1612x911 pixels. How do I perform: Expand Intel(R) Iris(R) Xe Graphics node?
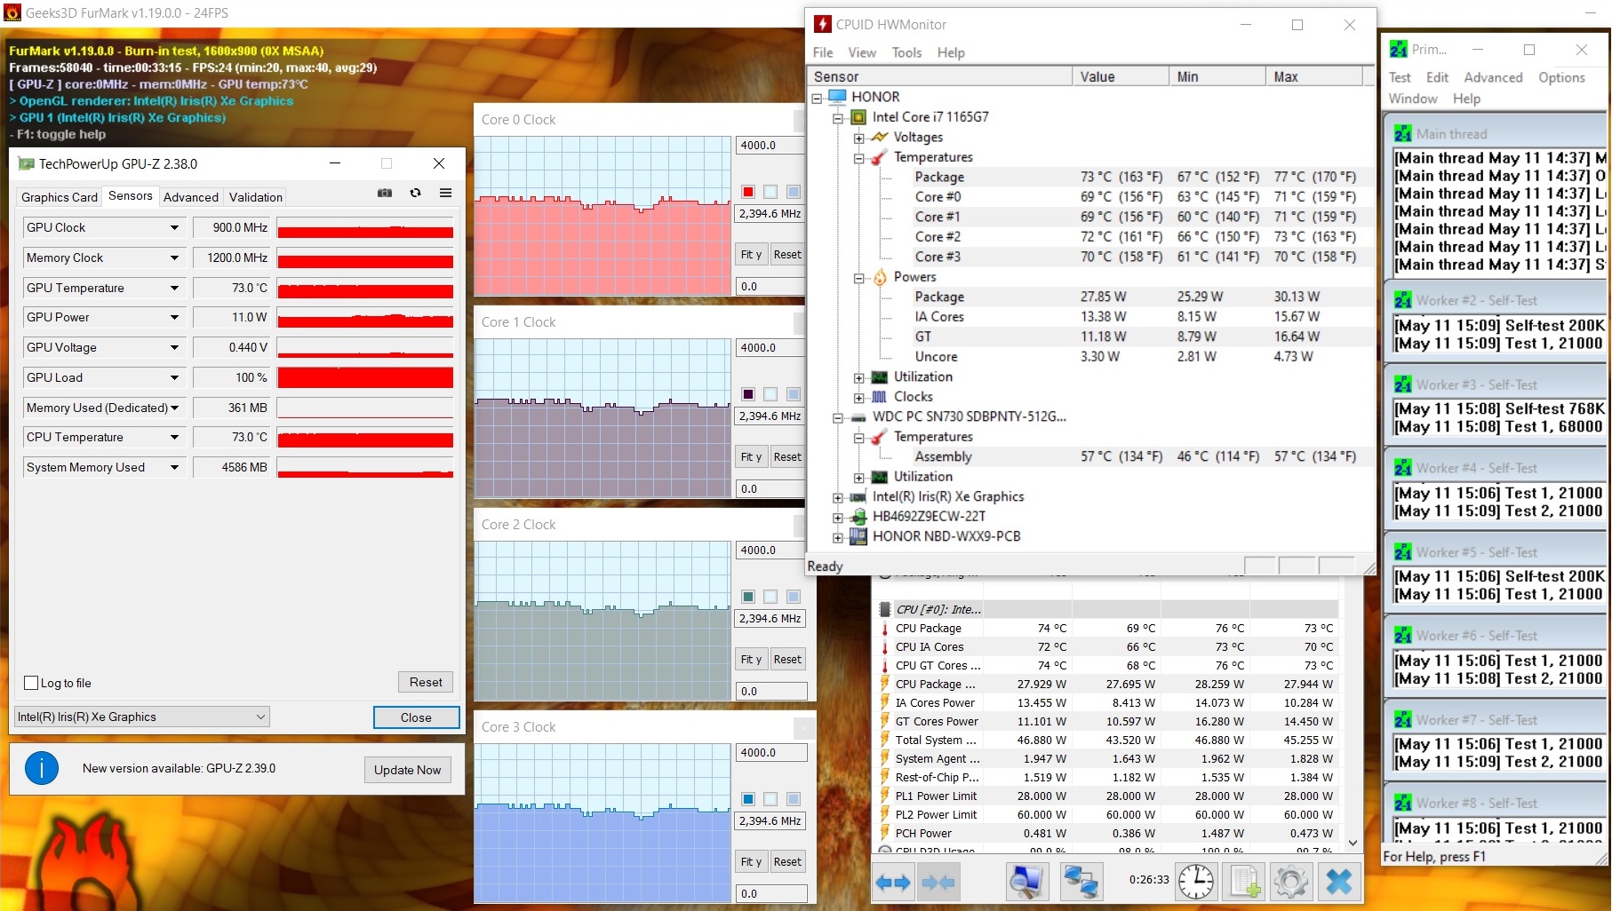click(837, 497)
